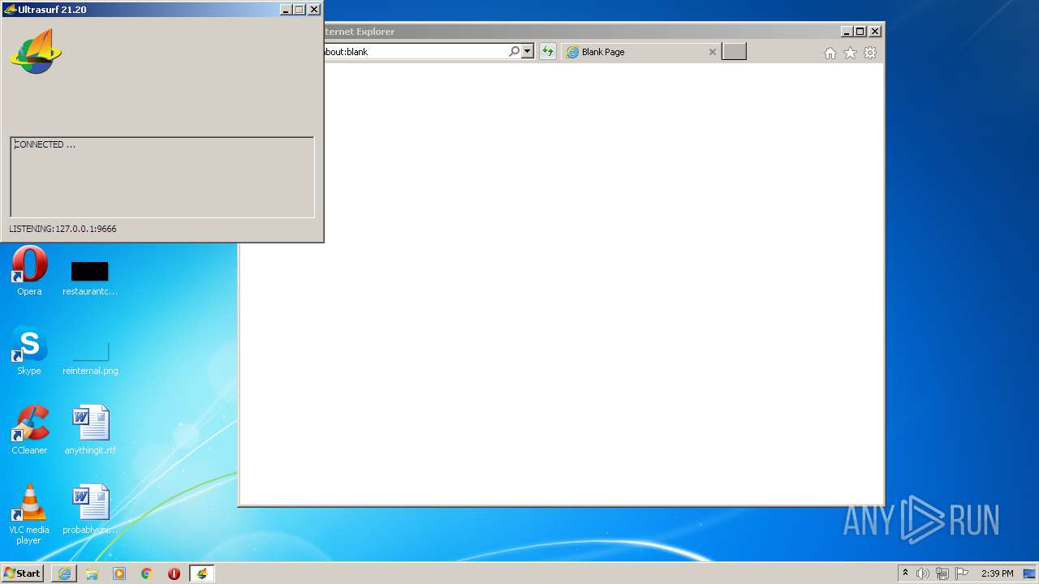The image size is (1039, 584).
Task: Select the Blank Page tab
Action: tap(641, 52)
